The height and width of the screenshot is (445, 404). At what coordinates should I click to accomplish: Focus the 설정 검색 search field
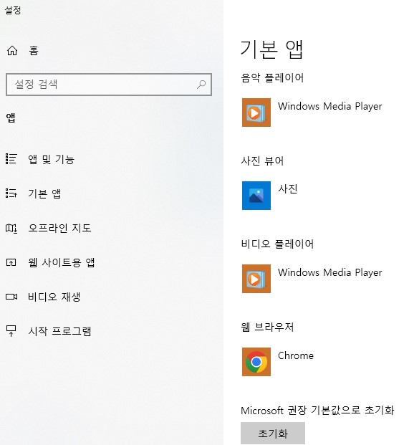pyautogui.click(x=109, y=85)
